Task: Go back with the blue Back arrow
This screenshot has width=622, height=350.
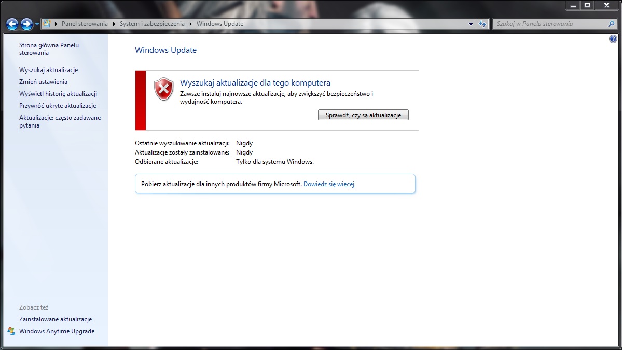Action: point(12,24)
